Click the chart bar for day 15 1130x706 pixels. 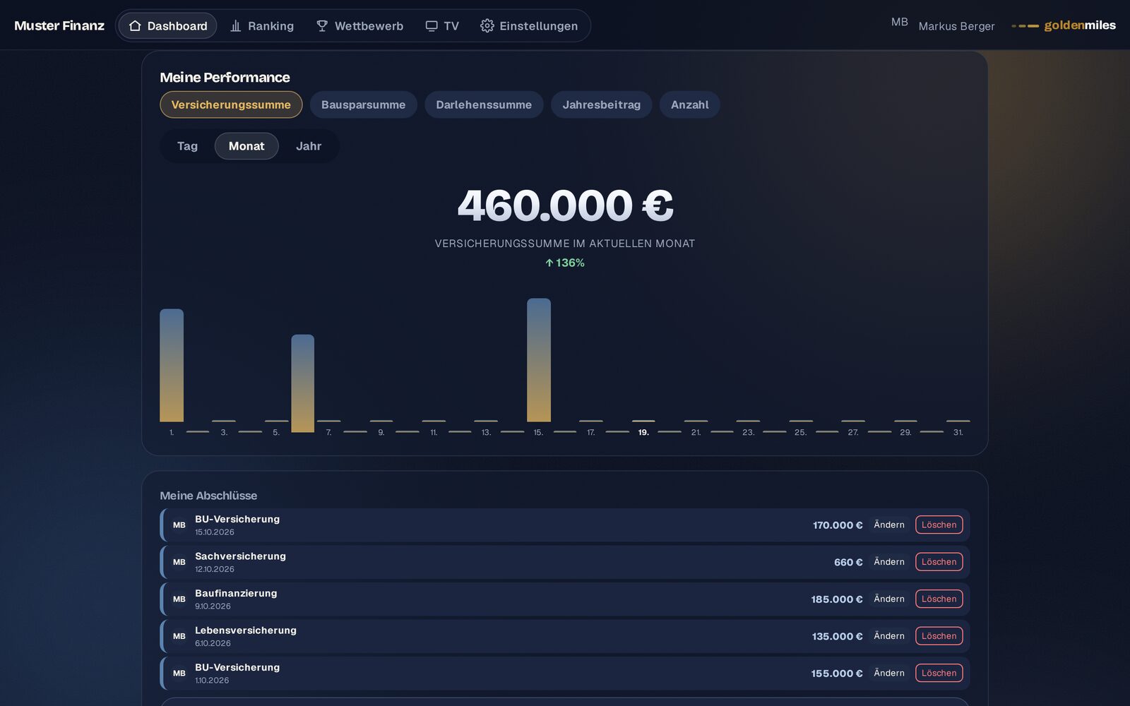coord(539,360)
